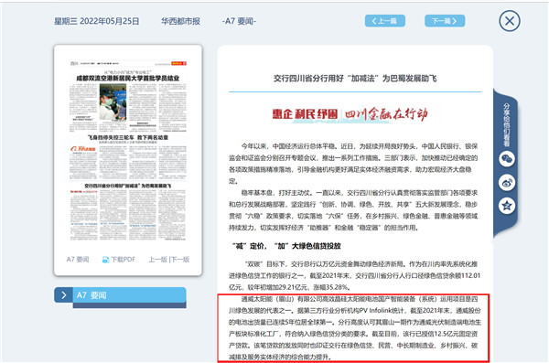Click -A7 要闻- header label
Screen dimensions: 549x363
click(239, 21)
